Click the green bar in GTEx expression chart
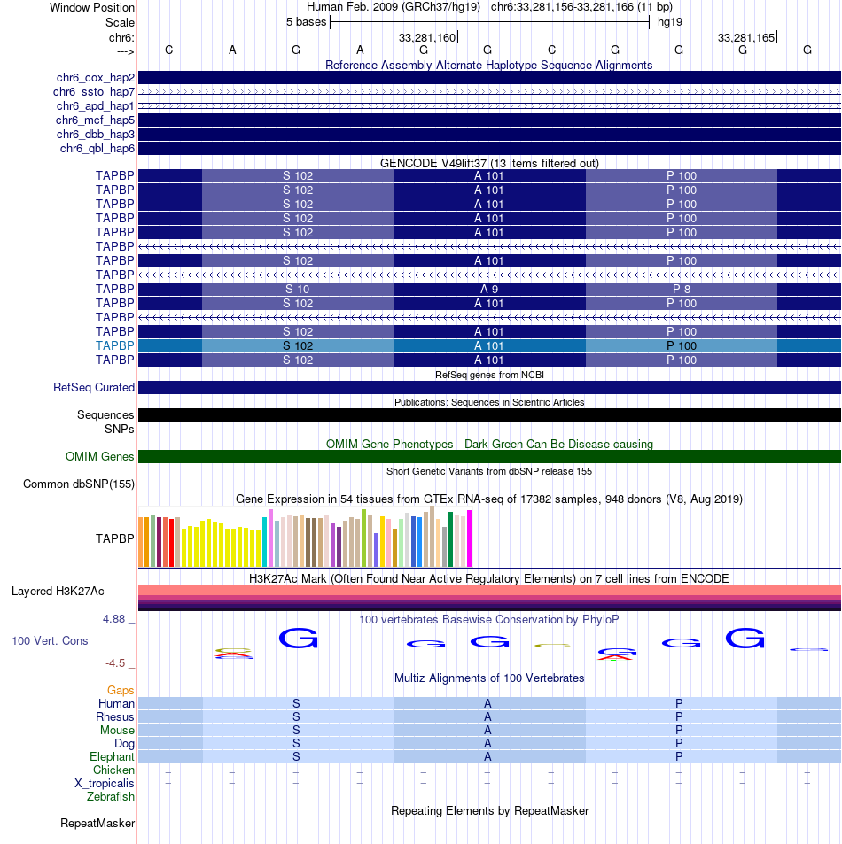The height and width of the screenshot is (844, 842). pyautogui.click(x=450, y=539)
